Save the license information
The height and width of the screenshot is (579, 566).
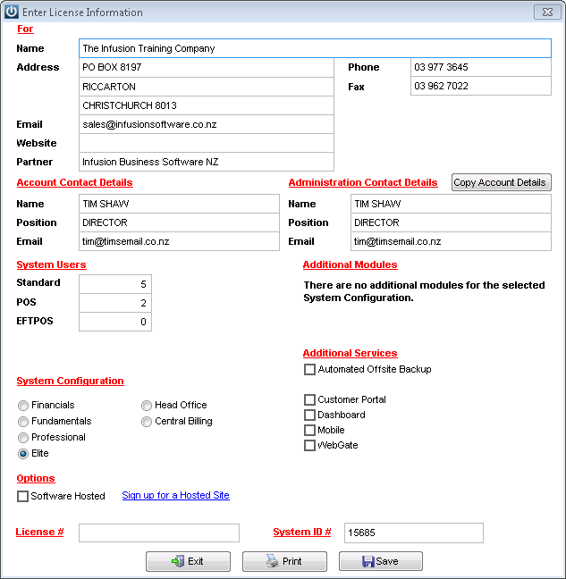(x=381, y=561)
